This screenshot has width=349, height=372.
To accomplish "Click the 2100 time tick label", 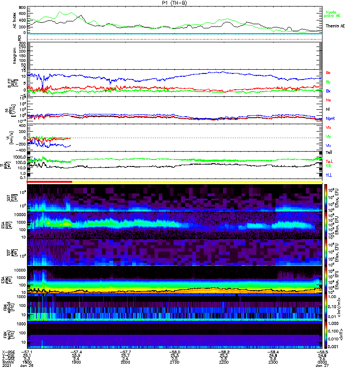I will click(x=174, y=362).
